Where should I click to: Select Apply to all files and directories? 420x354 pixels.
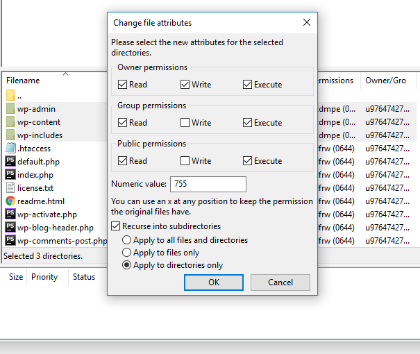[127, 240]
